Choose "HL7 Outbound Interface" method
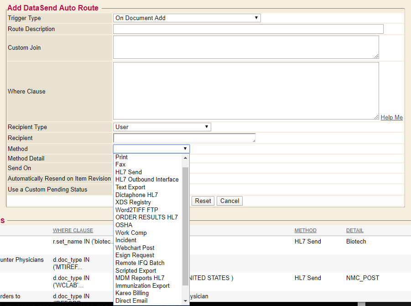 click(x=147, y=180)
